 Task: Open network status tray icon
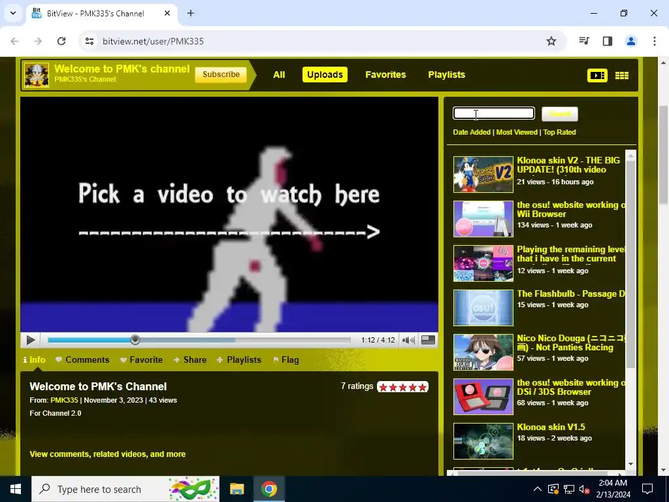point(569,489)
